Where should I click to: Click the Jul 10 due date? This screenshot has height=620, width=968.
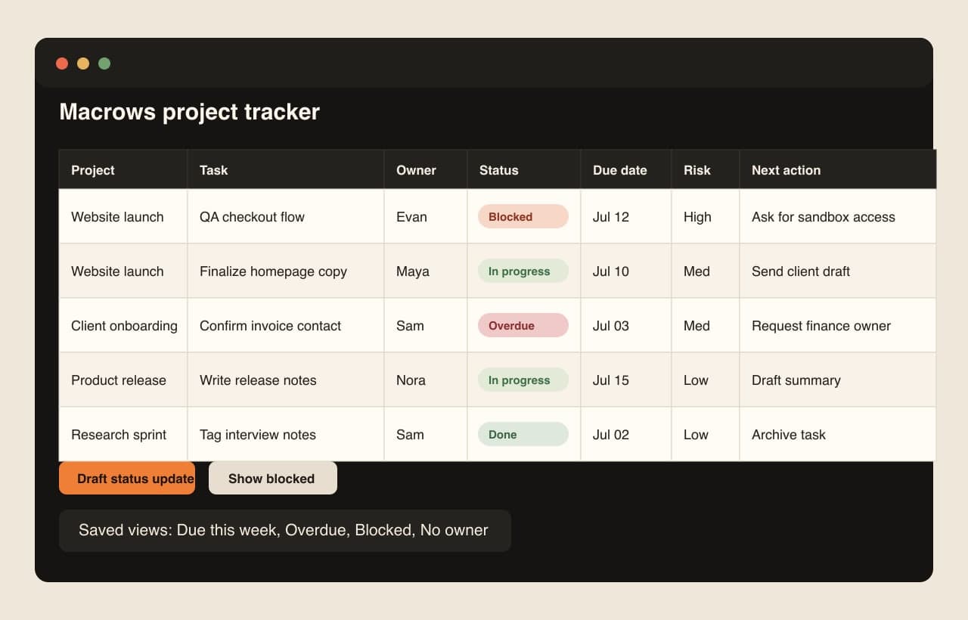pos(626,271)
